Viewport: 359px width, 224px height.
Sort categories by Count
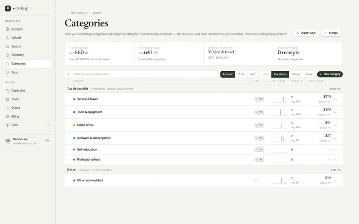[x=241, y=74]
